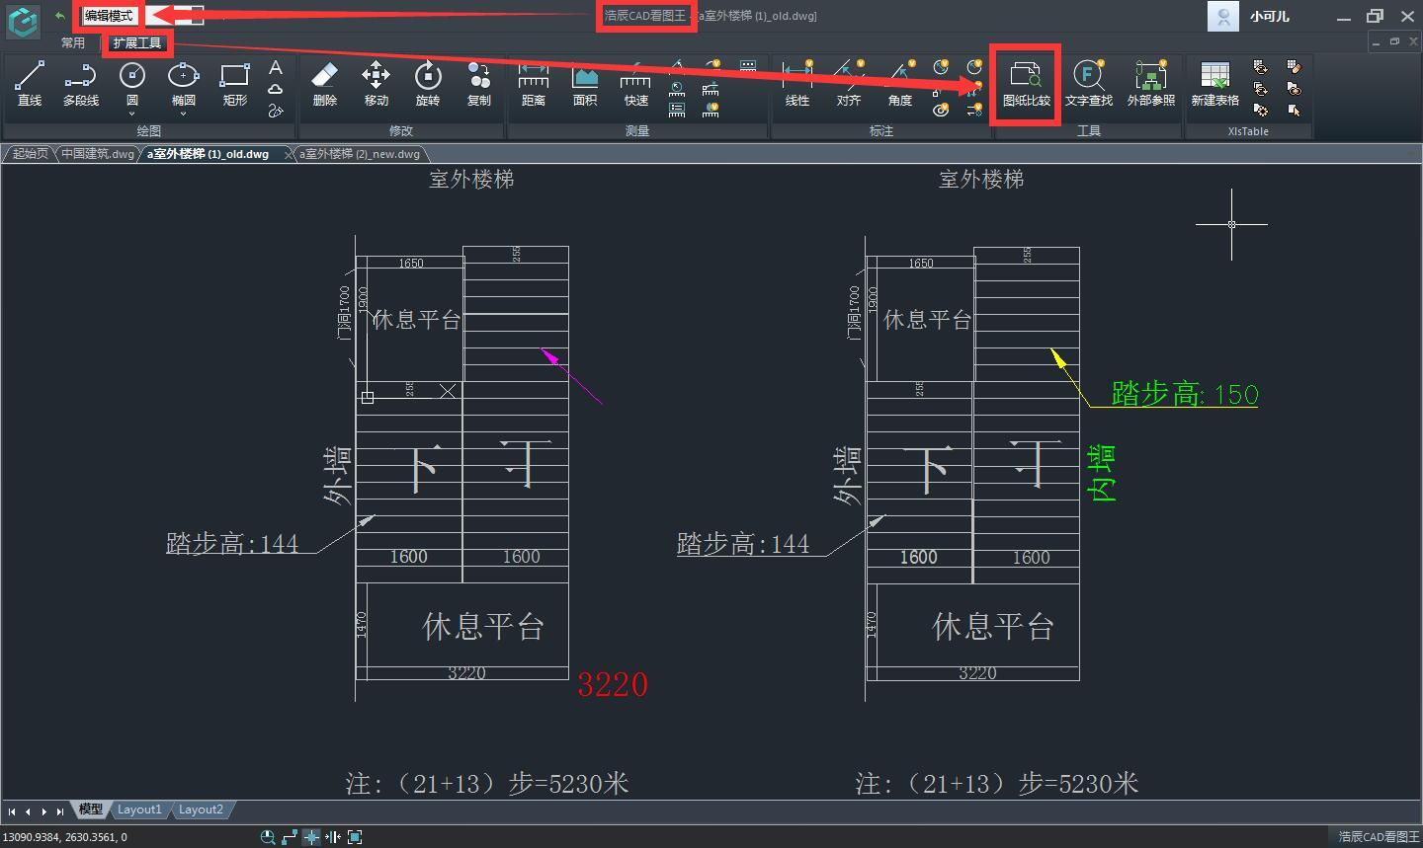
Task: Click the undo arrow in the title bar
Action: pyautogui.click(x=60, y=16)
